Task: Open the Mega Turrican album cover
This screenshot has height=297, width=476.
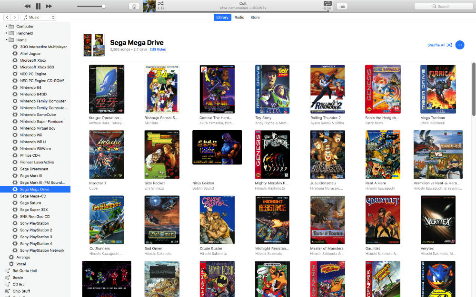Action: pyautogui.click(x=438, y=89)
